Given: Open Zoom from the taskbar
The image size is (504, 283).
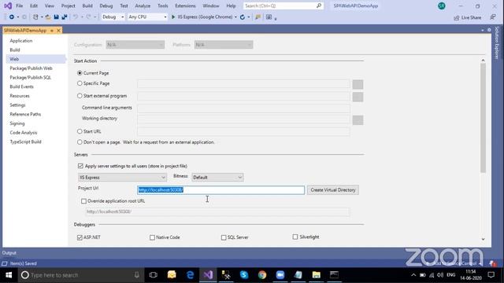Looking at the screenshot, I should pyautogui.click(x=280, y=275).
